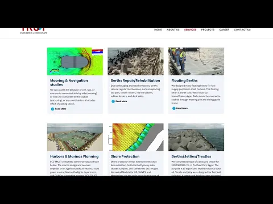Open the Floating Berths heading
273x204 pixels.
coord(184,80)
